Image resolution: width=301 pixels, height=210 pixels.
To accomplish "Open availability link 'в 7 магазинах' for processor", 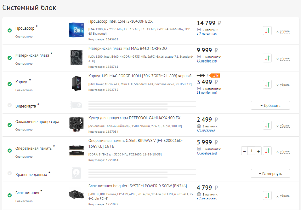I will (x=207, y=34).
